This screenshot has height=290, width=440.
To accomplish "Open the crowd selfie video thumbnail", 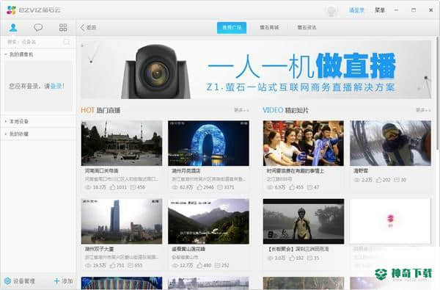I will [304, 143].
